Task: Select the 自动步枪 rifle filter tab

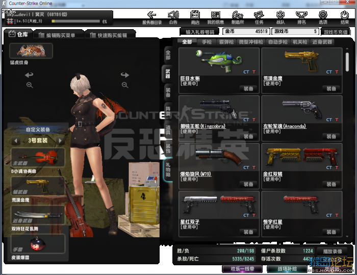Action: pos(278,42)
